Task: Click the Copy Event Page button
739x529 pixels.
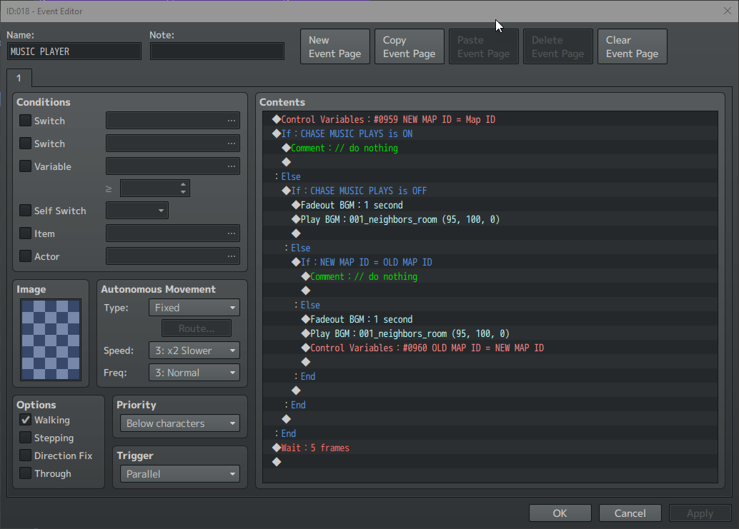Action: tap(409, 46)
